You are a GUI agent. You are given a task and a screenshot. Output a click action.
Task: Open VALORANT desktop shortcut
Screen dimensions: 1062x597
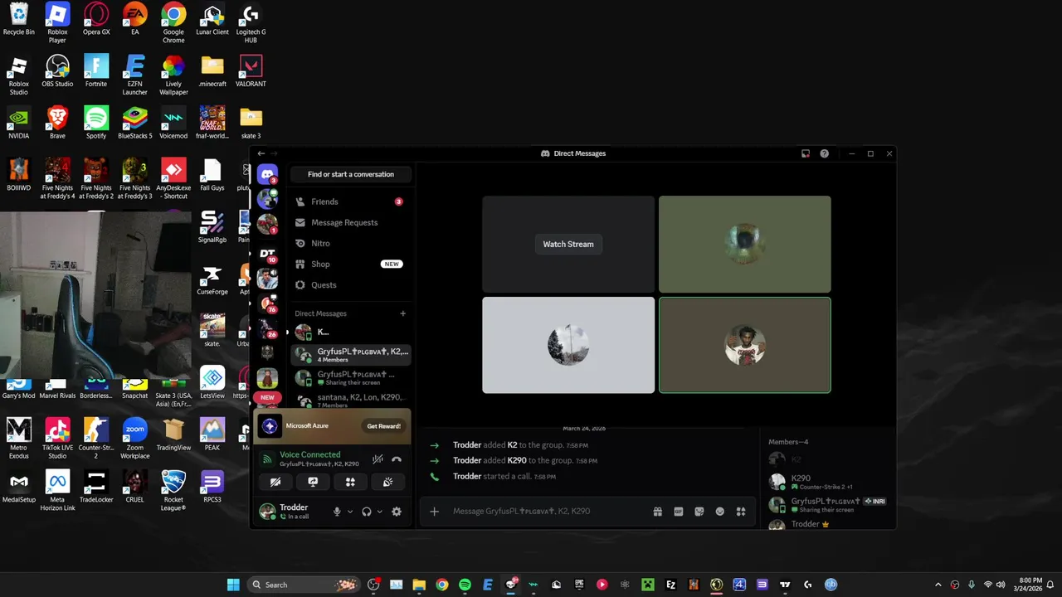[x=251, y=71]
